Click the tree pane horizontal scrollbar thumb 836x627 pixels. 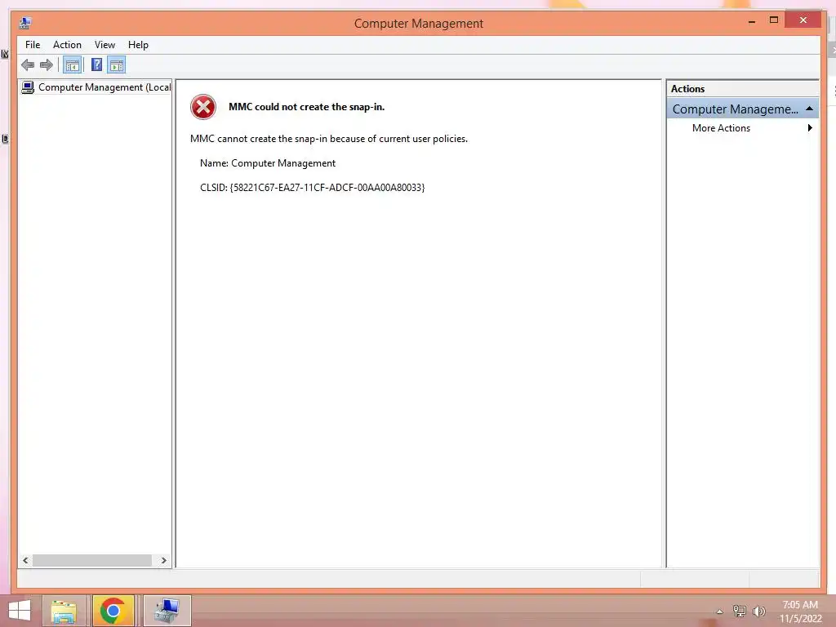[x=91, y=560]
